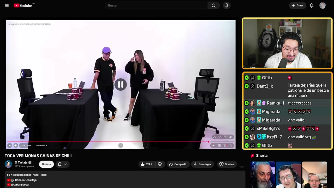Open the @ElRinconDeTartaja channel link
This screenshot has height=188, width=334.
click(24, 180)
